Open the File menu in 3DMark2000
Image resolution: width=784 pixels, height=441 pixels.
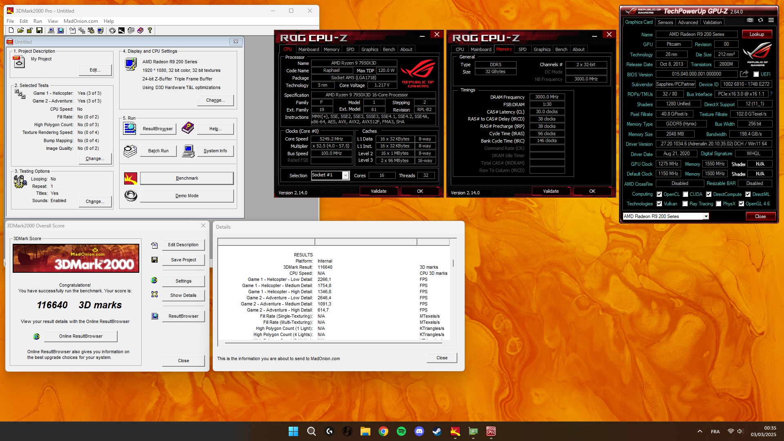[10, 21]
